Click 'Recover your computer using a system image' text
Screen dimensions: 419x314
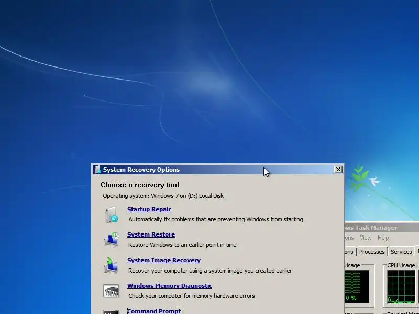(210, 271)
